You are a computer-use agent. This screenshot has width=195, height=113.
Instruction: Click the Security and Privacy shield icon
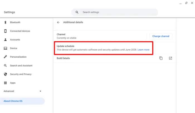click(5, 74)
